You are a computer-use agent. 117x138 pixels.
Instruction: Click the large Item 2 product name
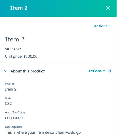pos(15,39)
